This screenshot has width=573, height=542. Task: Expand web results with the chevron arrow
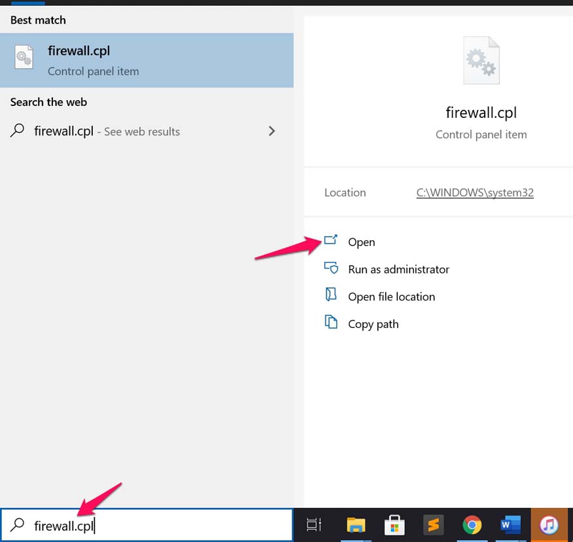click(271, 131)
